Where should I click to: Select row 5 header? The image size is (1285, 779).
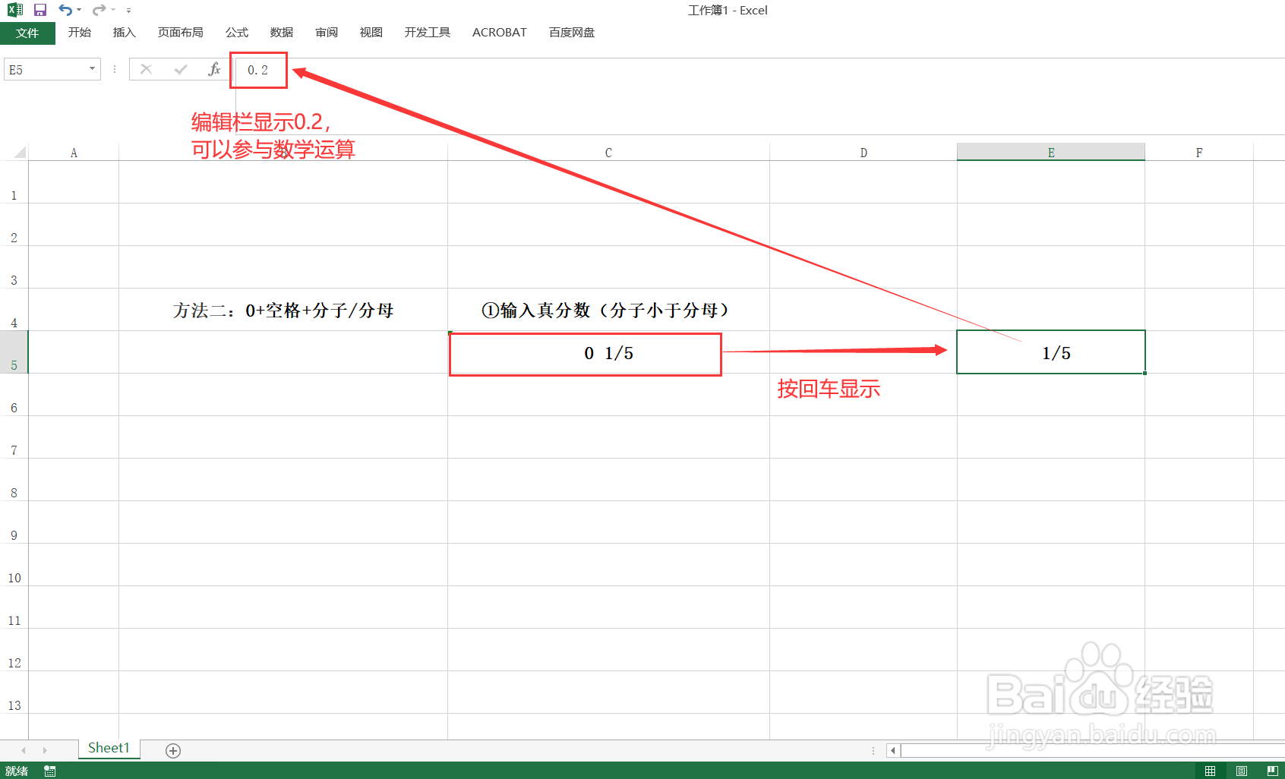[14, 352]
